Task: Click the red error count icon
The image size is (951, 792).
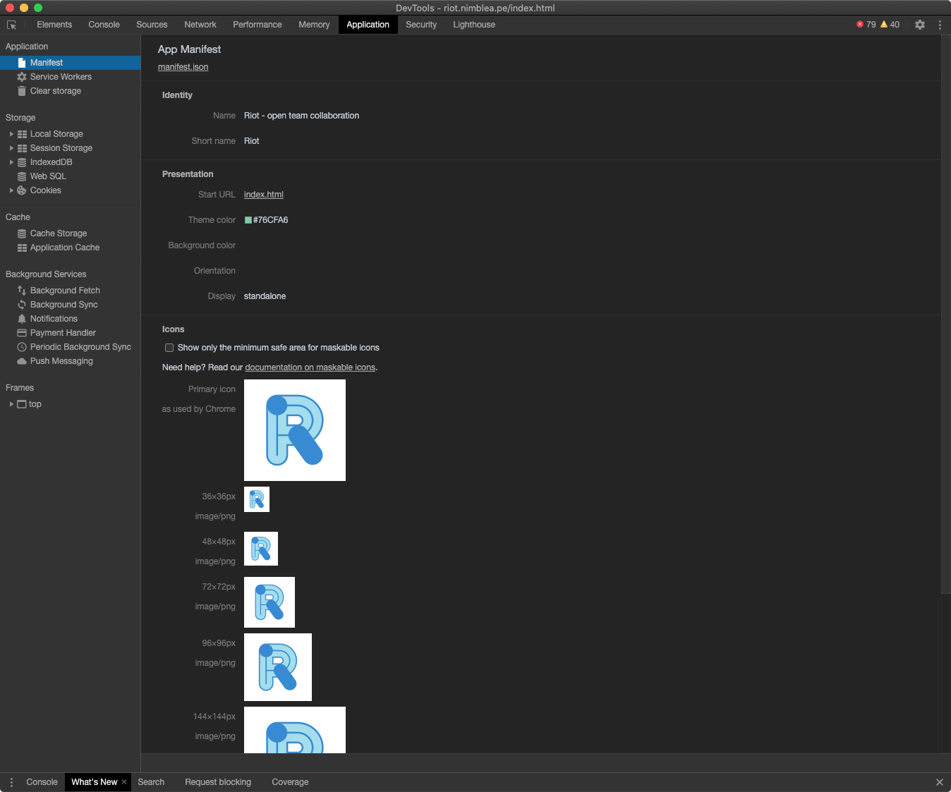Action: pyautogui.click(x=860, y=25)
